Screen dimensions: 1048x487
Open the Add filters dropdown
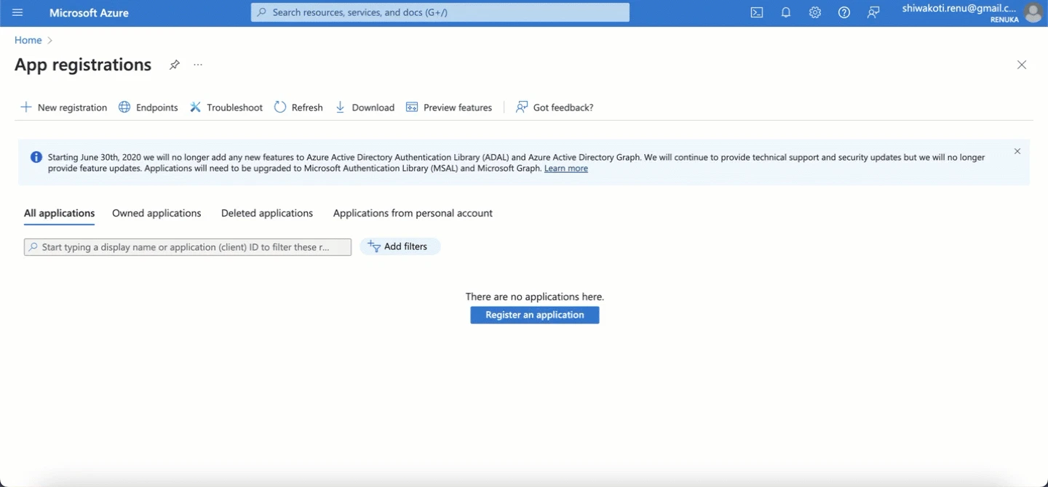point(400,246)
